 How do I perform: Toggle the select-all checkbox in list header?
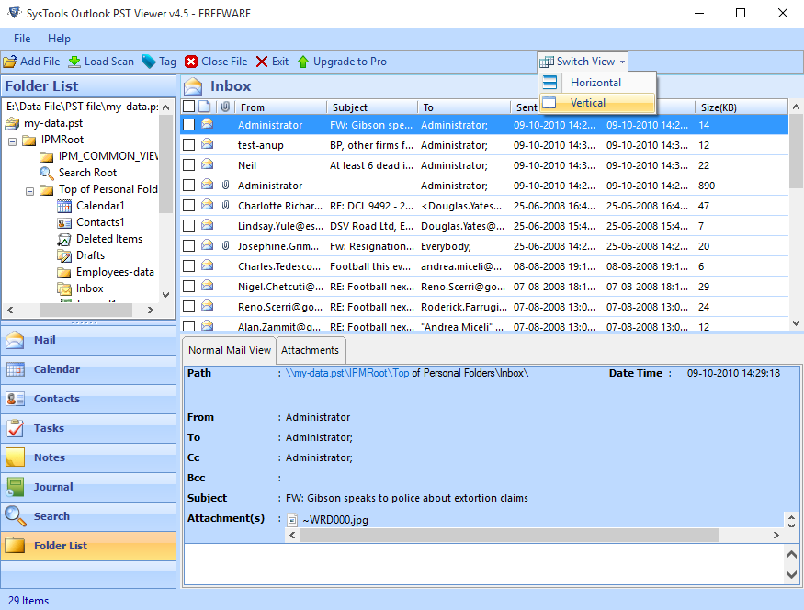click(x=188, y=107)
